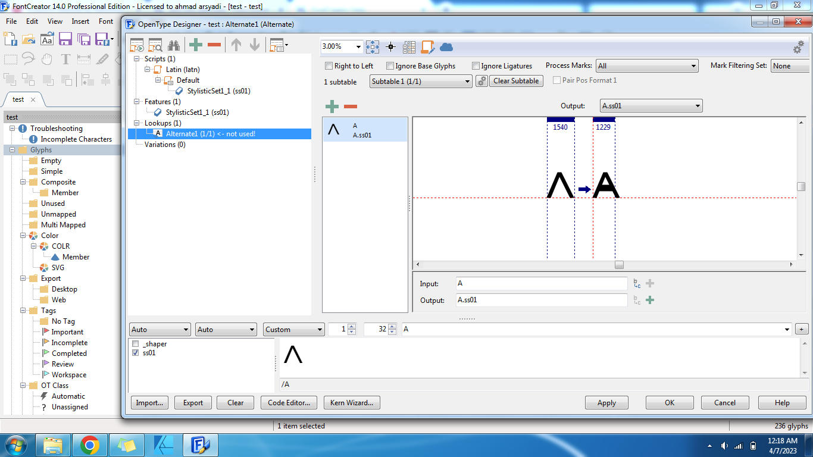Click the first table-with-play icon in designer toolbar
This screenshot has height=457, width=813.
tap(137, 45)
